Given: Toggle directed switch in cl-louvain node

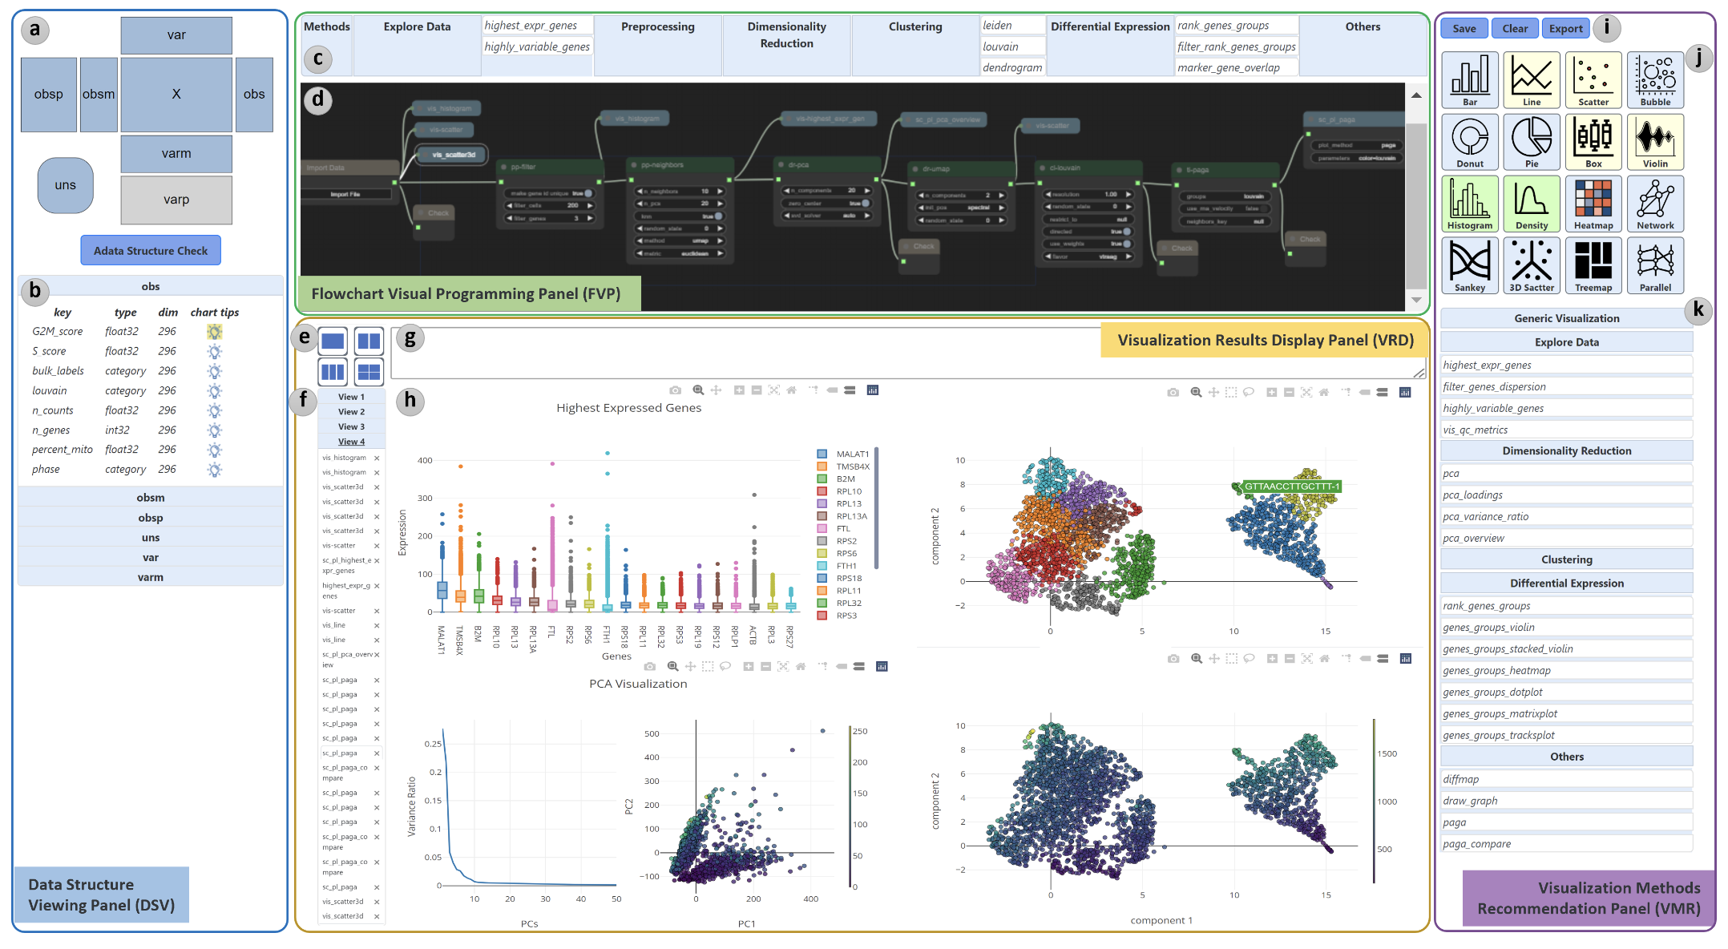Looking at the screenshot, I should tap(1127, 232).
